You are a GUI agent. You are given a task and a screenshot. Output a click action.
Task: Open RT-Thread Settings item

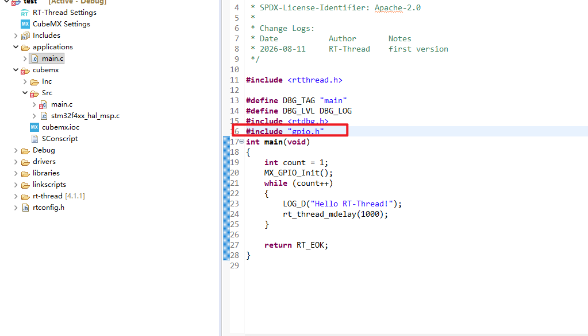pos(64,13)
